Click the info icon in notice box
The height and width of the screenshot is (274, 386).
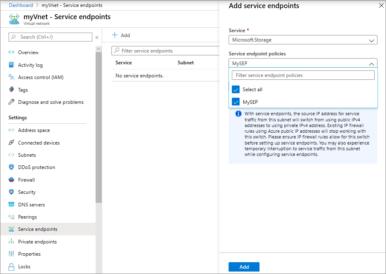tap(238, 114)
